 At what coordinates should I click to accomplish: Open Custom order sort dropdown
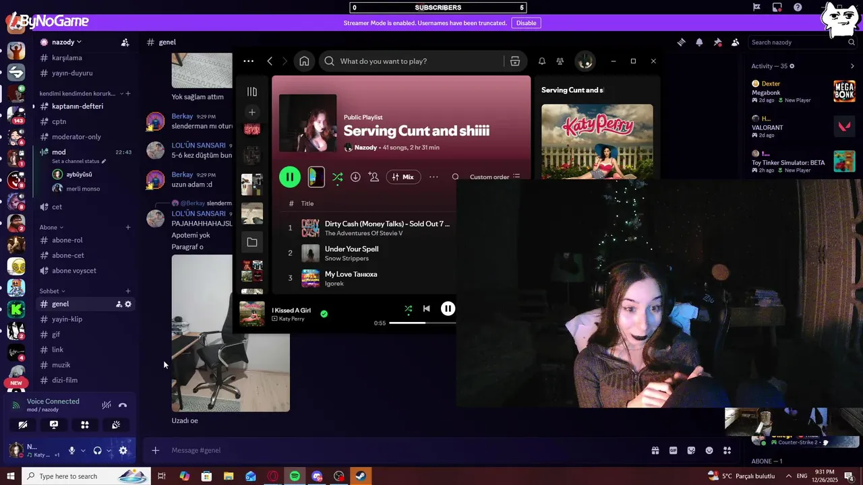(x=495, y=177)
